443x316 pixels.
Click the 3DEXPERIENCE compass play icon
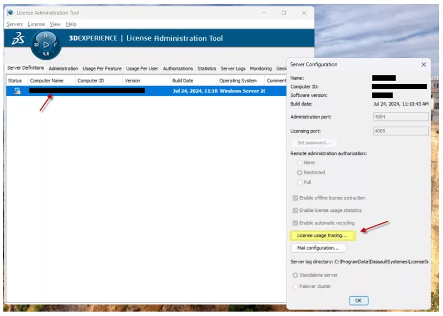(46, 44)
